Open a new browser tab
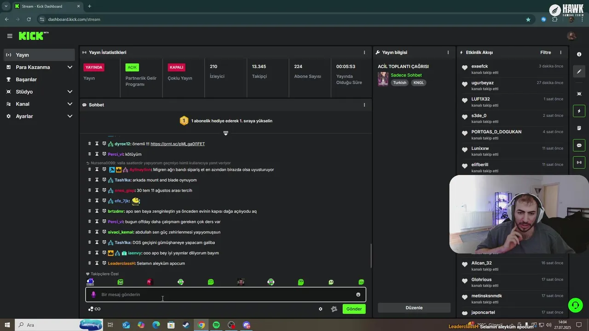Image resolution: width=589 pixels, height=331 pixels. tap(89, 6)
